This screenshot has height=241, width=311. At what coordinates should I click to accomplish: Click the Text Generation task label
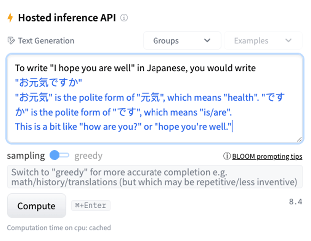point(46,41)
